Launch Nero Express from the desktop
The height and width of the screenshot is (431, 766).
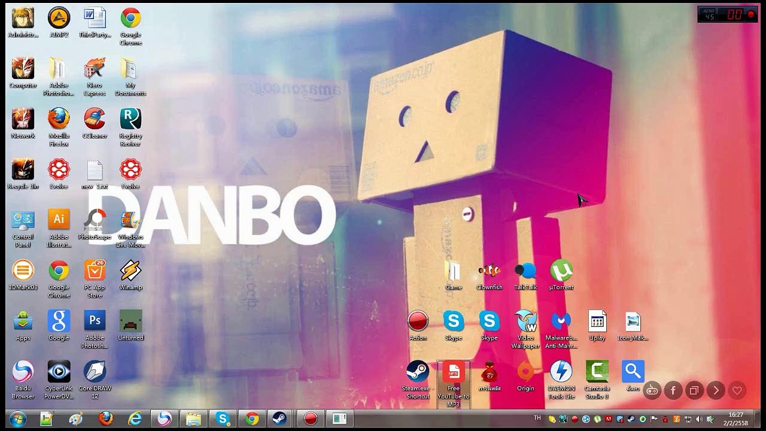click(95, 77)
